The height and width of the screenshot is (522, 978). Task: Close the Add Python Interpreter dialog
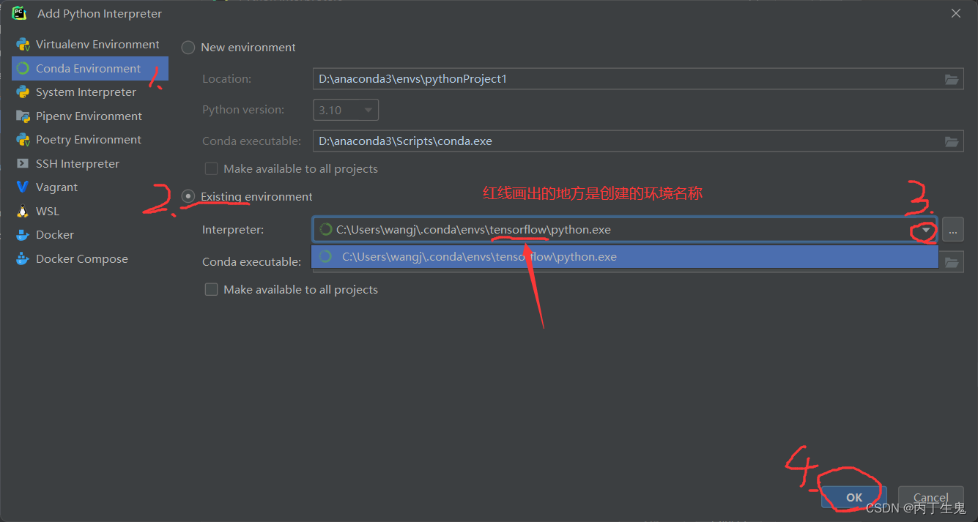tap(955, 13)
